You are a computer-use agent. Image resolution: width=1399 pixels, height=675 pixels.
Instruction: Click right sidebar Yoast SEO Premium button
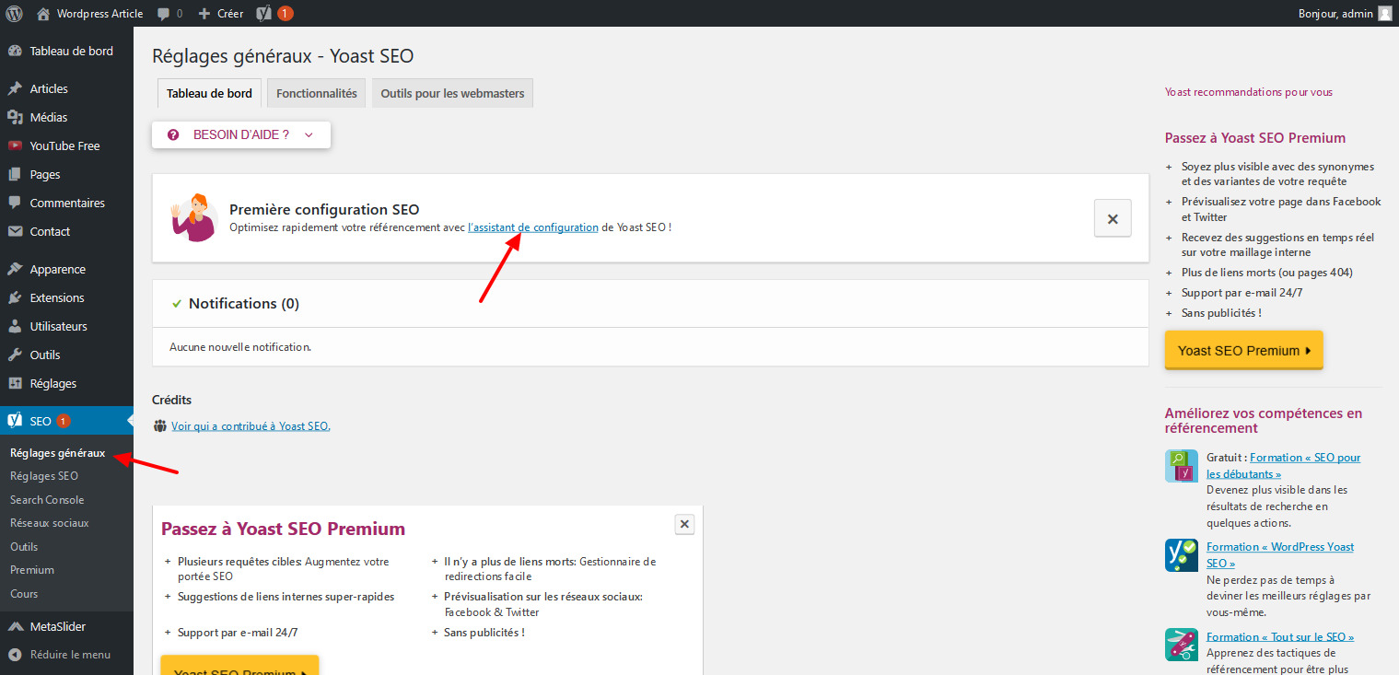click(1243, 350)
